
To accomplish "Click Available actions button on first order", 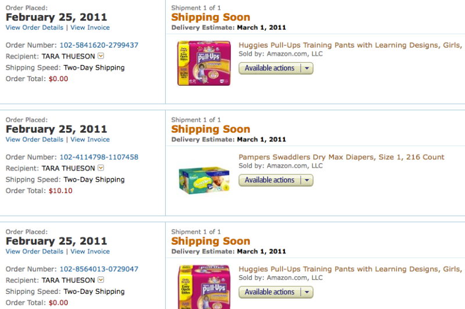I will pos(270,68).
